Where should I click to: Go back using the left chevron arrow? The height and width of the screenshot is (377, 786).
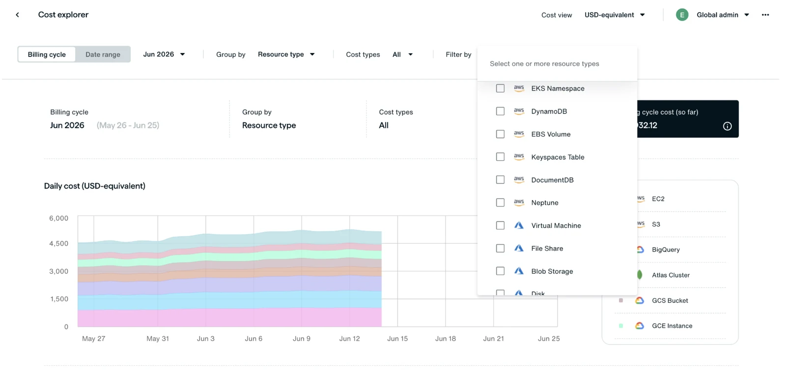tap(18, 15)
